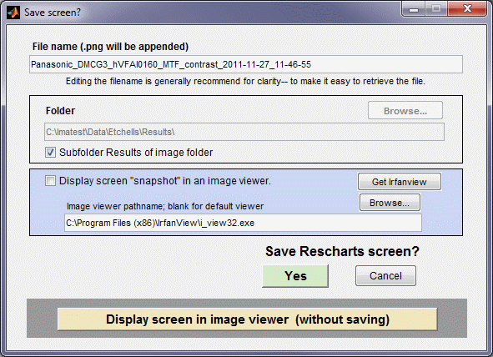Image resolution: width=493 pixels, height=357 pixels.
Task: Uncheck Subfolder Results of image folder
Action: tap(50, 153)
